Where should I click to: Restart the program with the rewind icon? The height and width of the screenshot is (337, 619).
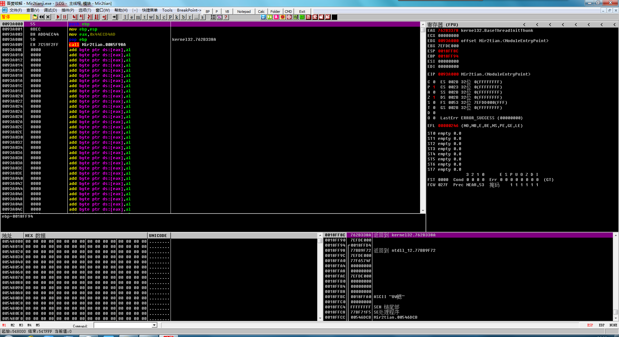tap(42, 17)
